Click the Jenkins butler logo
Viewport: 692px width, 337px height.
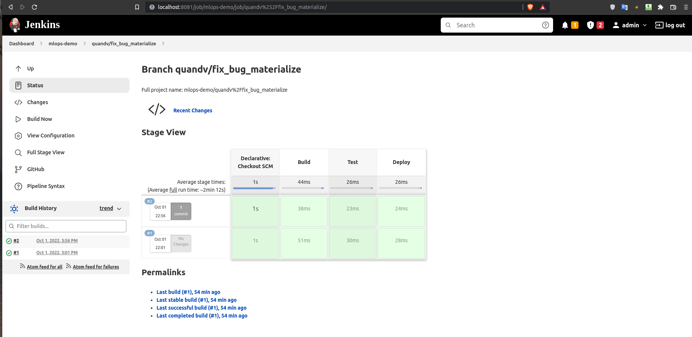[x=15, y=25]
